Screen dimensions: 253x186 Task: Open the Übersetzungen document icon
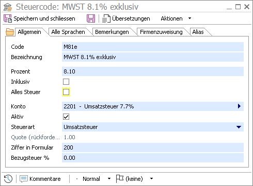[x=106, y=18]
